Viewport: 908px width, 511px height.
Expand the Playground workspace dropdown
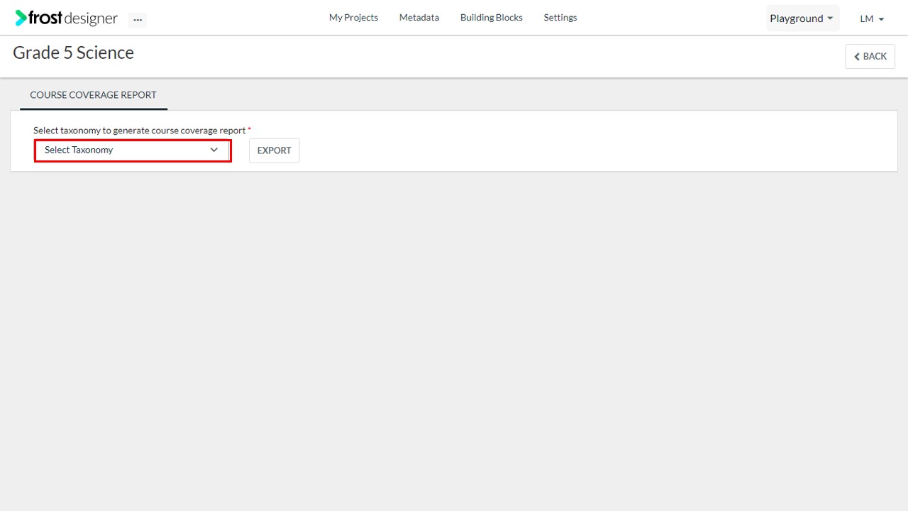(797, 18)
